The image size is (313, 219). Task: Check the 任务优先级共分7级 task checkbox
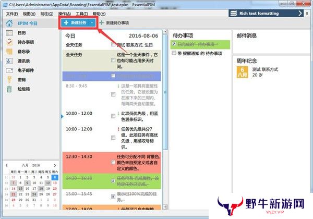tap(113, 138)
